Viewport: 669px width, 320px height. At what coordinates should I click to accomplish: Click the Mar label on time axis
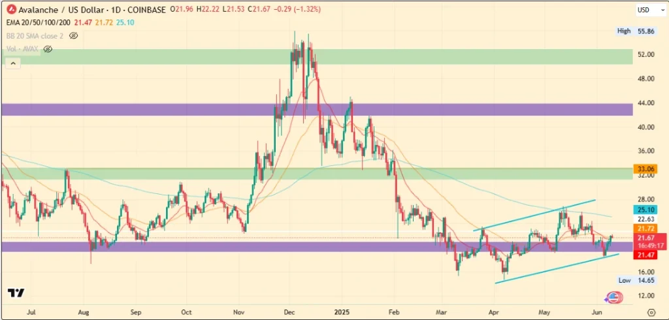pos(440,312)
